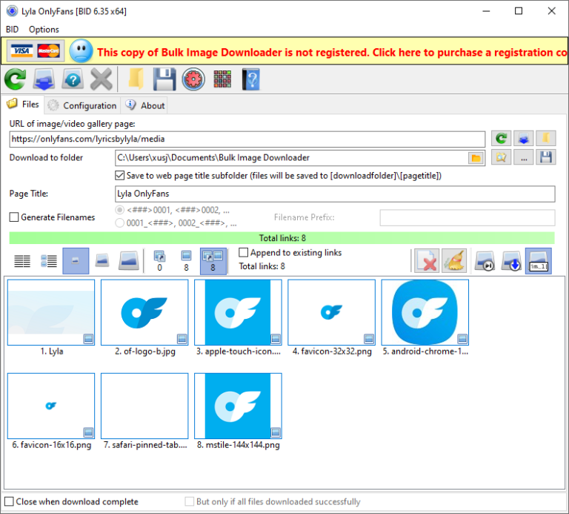Open the colored grid icon in toolbar
Screen dimensions: 569x514
coord(222,79)
